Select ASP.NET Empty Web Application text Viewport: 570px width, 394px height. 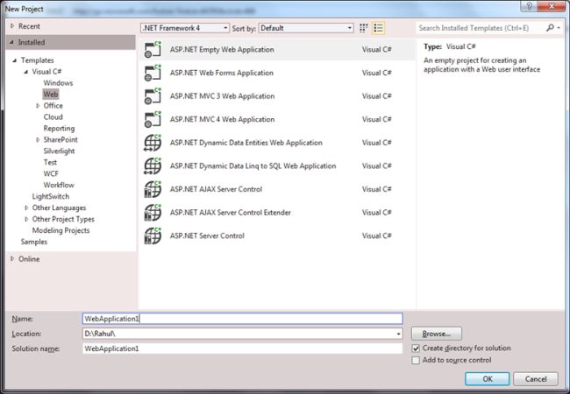222,50
